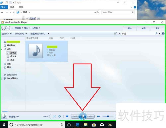This screenshot has height=128, width=166.
Task: Open 文件 tab in Explorer window
Action: [x=4, y=7]
